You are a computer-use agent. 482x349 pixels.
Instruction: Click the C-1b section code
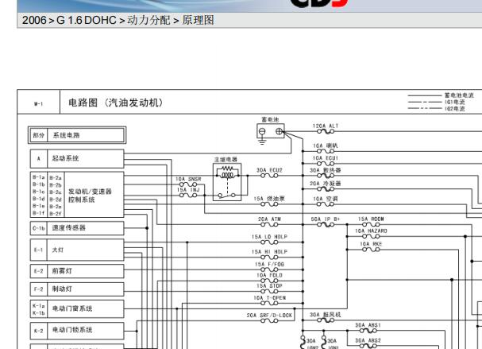(x=39, y=228)
